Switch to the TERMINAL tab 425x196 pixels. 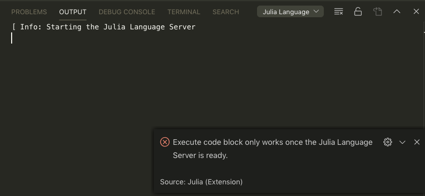184,12
